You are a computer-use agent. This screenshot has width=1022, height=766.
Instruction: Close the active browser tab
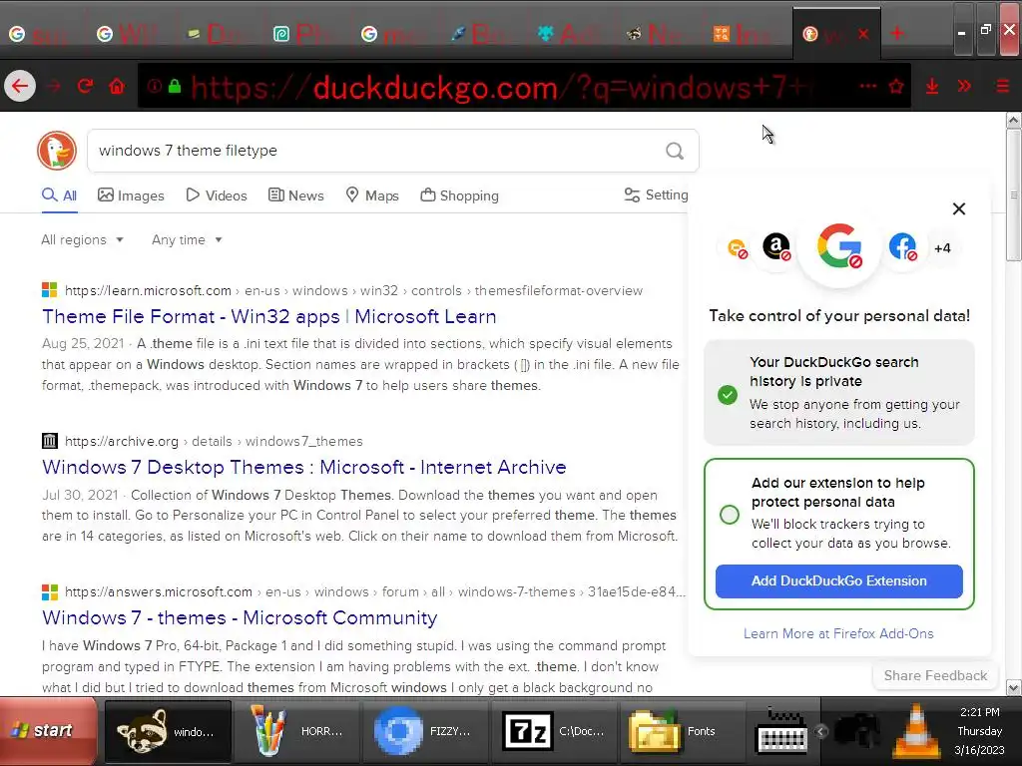[x=863, y=33]
